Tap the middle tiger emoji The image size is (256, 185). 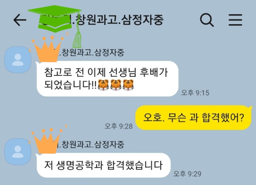coord(116,85)
